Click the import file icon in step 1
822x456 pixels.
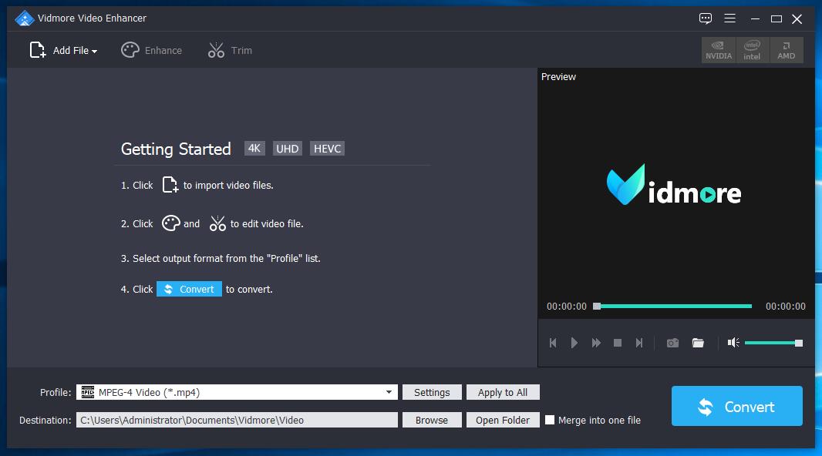[170, 185]
